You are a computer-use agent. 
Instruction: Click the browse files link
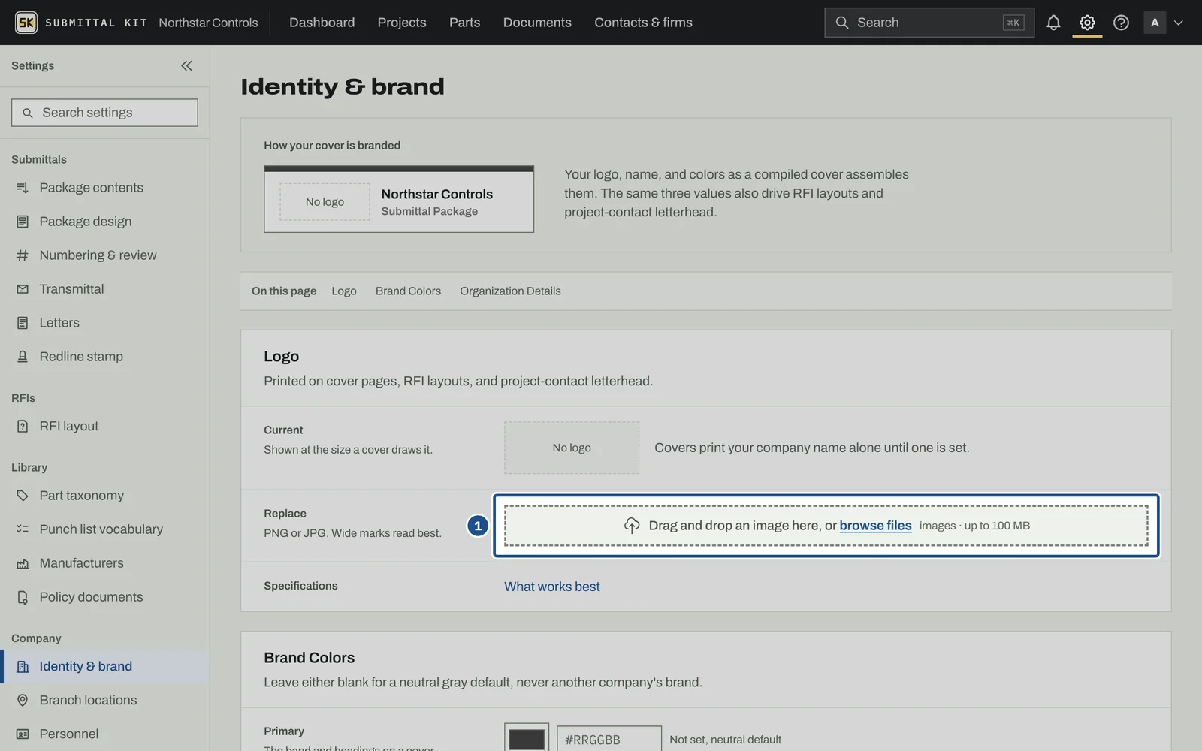click(x=875, y=526)
